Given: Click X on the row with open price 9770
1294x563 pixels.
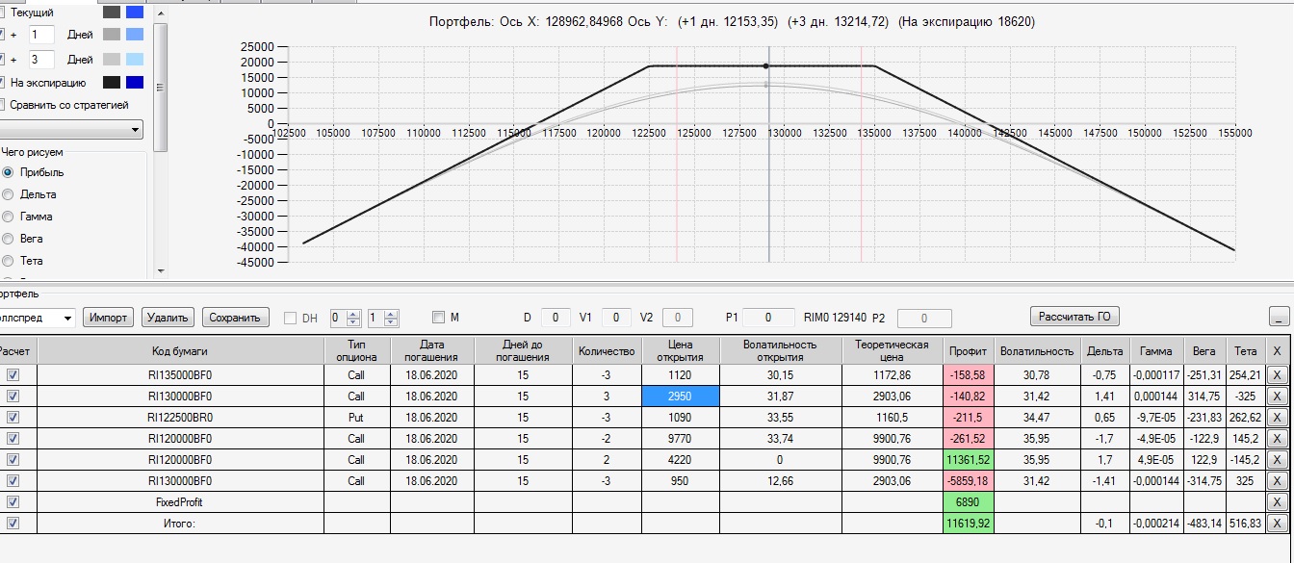Looking at the screenshot, I should [1277, 439].
